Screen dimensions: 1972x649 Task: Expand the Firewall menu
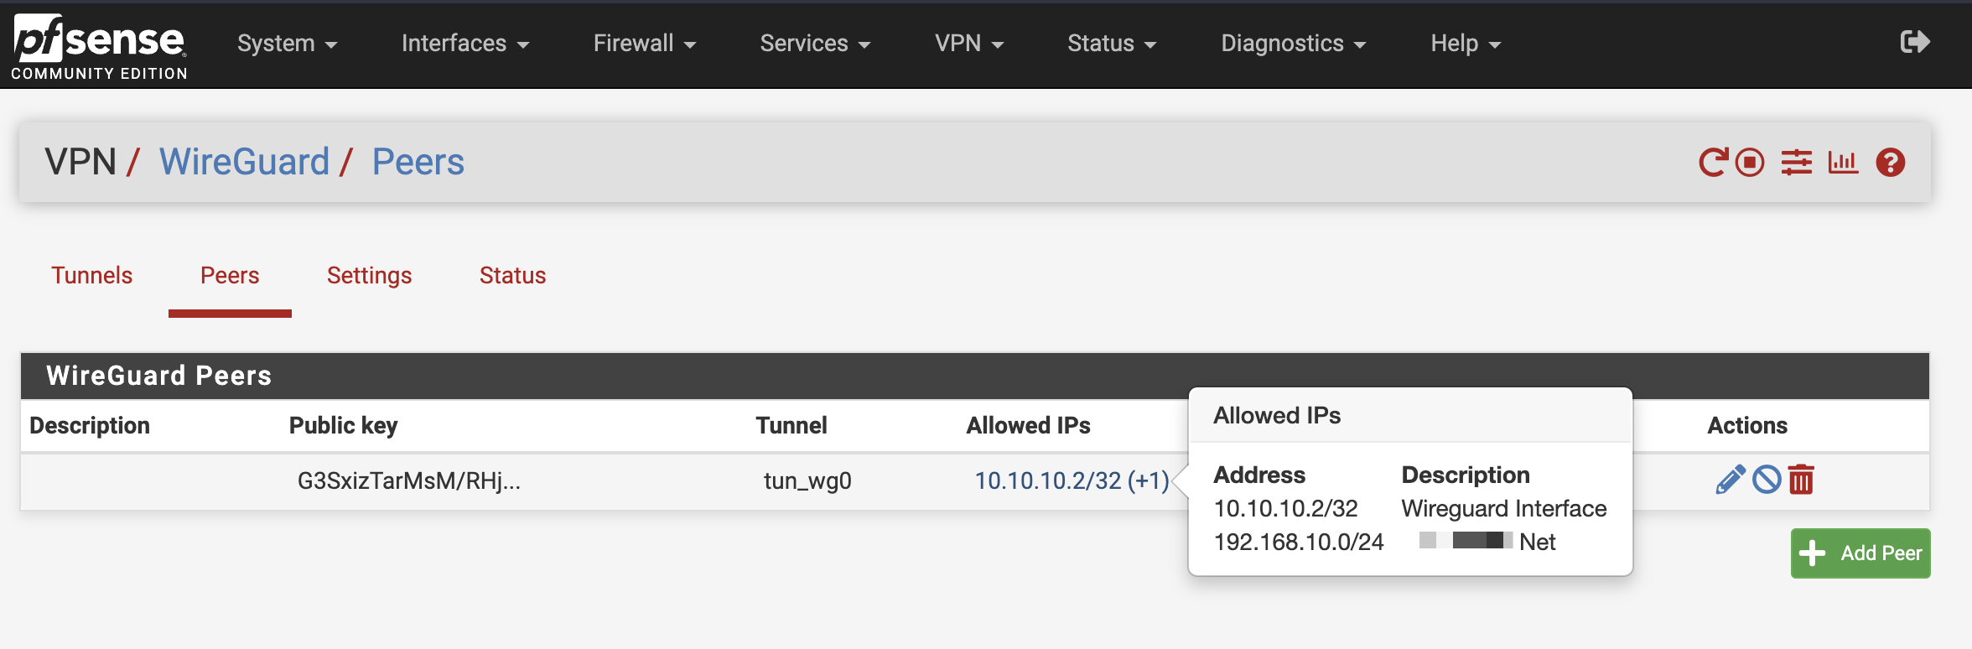(x=644, y=44)
